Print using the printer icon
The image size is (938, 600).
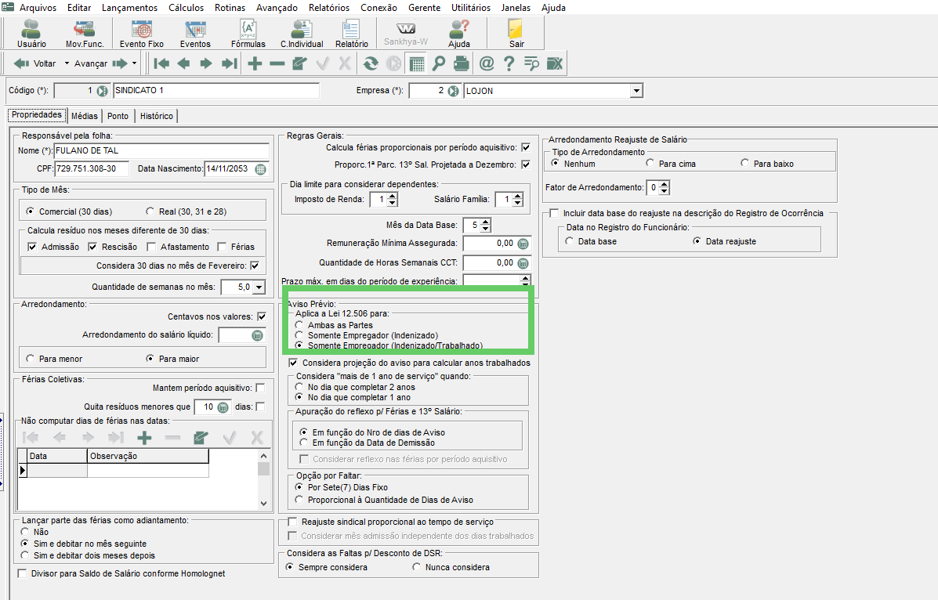click(462, 63)
